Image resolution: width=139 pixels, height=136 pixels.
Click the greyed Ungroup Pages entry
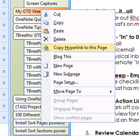78,109
